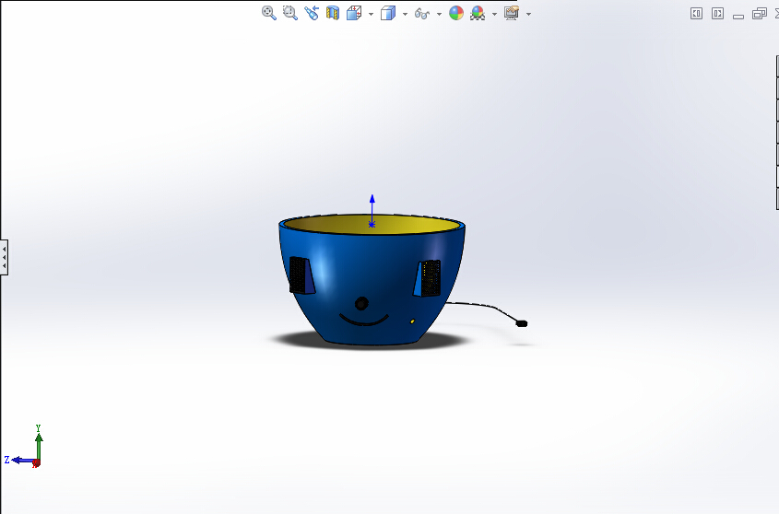Expand Apply Scene dropdown arrow
The width and height of the screenshot is (779, 514).
pyautogui.click(x=494, y=14)
